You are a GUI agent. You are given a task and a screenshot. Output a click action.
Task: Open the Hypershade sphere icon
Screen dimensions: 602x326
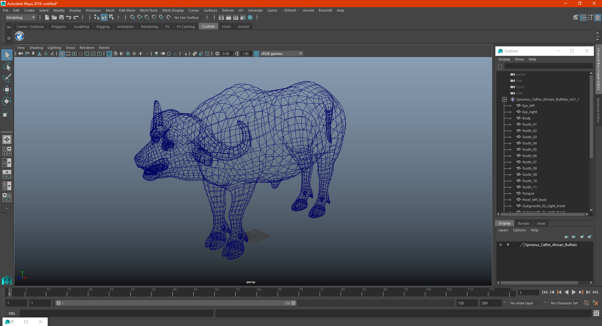[250, 18]
